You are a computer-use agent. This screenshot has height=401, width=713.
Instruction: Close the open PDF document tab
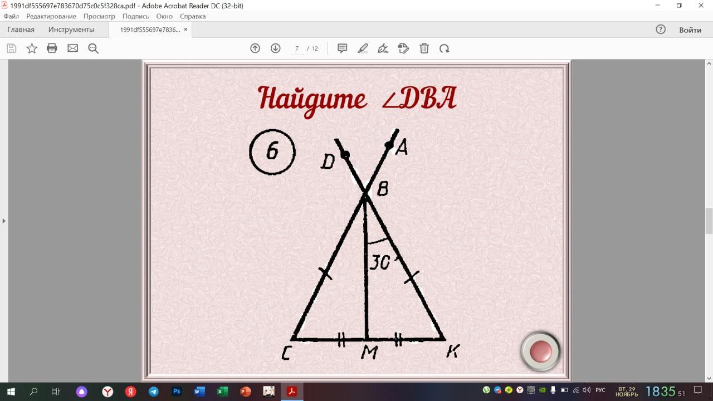click(185, 30)
